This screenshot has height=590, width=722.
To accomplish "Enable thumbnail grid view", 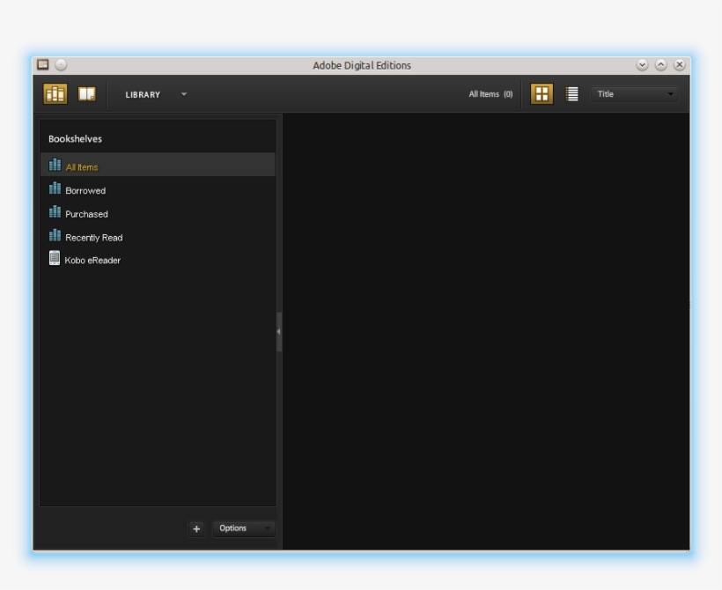I will pyautogui.click(x=541, y=94).
